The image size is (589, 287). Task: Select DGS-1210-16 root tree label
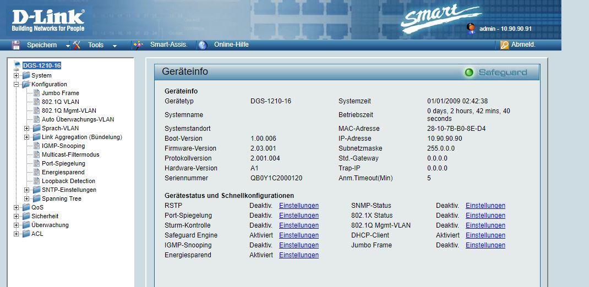coord(42,65)
